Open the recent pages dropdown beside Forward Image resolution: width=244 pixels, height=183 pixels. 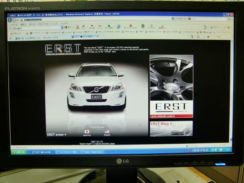tap(18, 20)
